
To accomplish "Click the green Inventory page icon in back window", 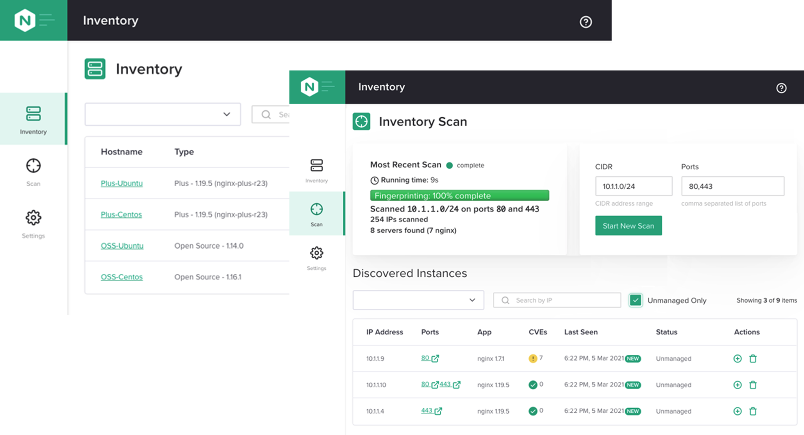I will click(95, 69).
